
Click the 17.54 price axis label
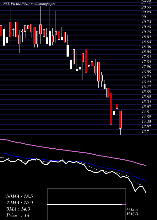[147, 62]
